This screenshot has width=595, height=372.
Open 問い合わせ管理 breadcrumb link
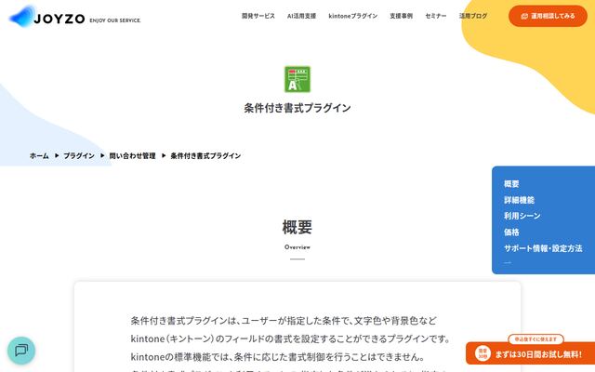[x=132, y=155]
